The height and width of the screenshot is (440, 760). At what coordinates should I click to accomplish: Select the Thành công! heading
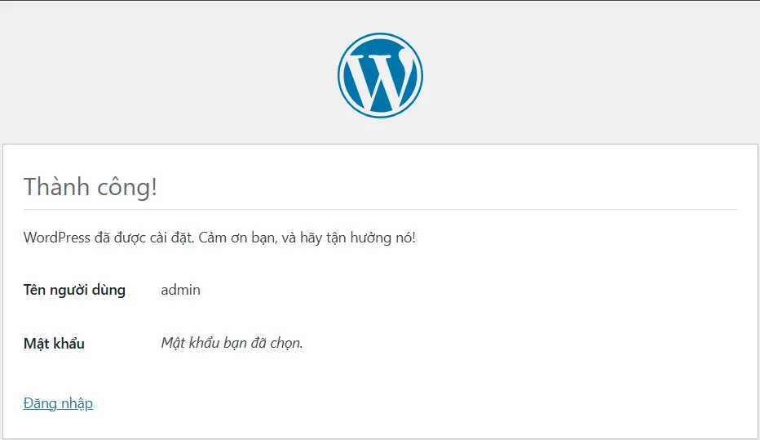click(x=91, y=187)
